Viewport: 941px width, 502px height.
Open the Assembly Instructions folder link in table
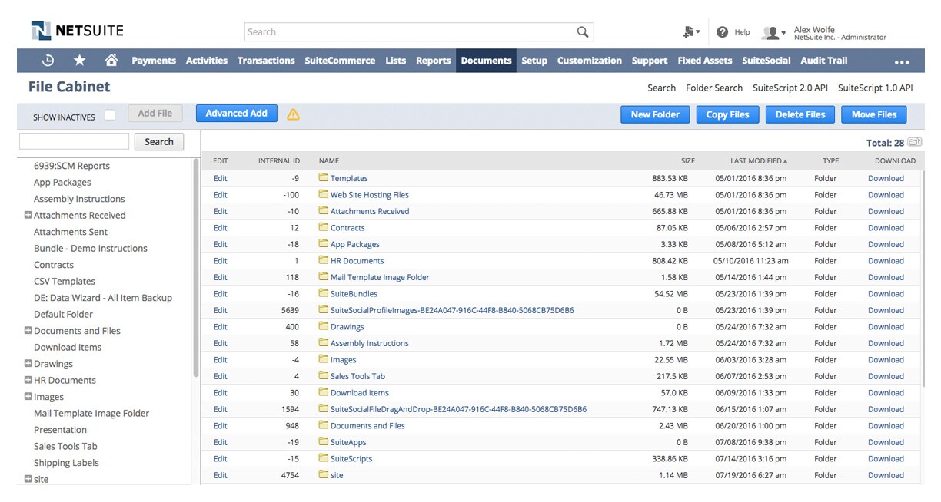tap(369, 343)
